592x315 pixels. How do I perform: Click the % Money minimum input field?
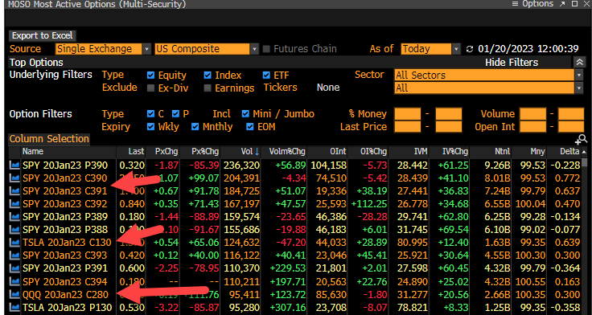click(407, 114)
